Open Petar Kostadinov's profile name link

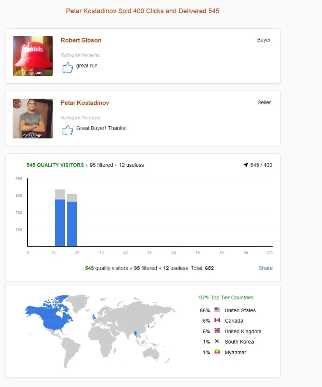(85, 103)
